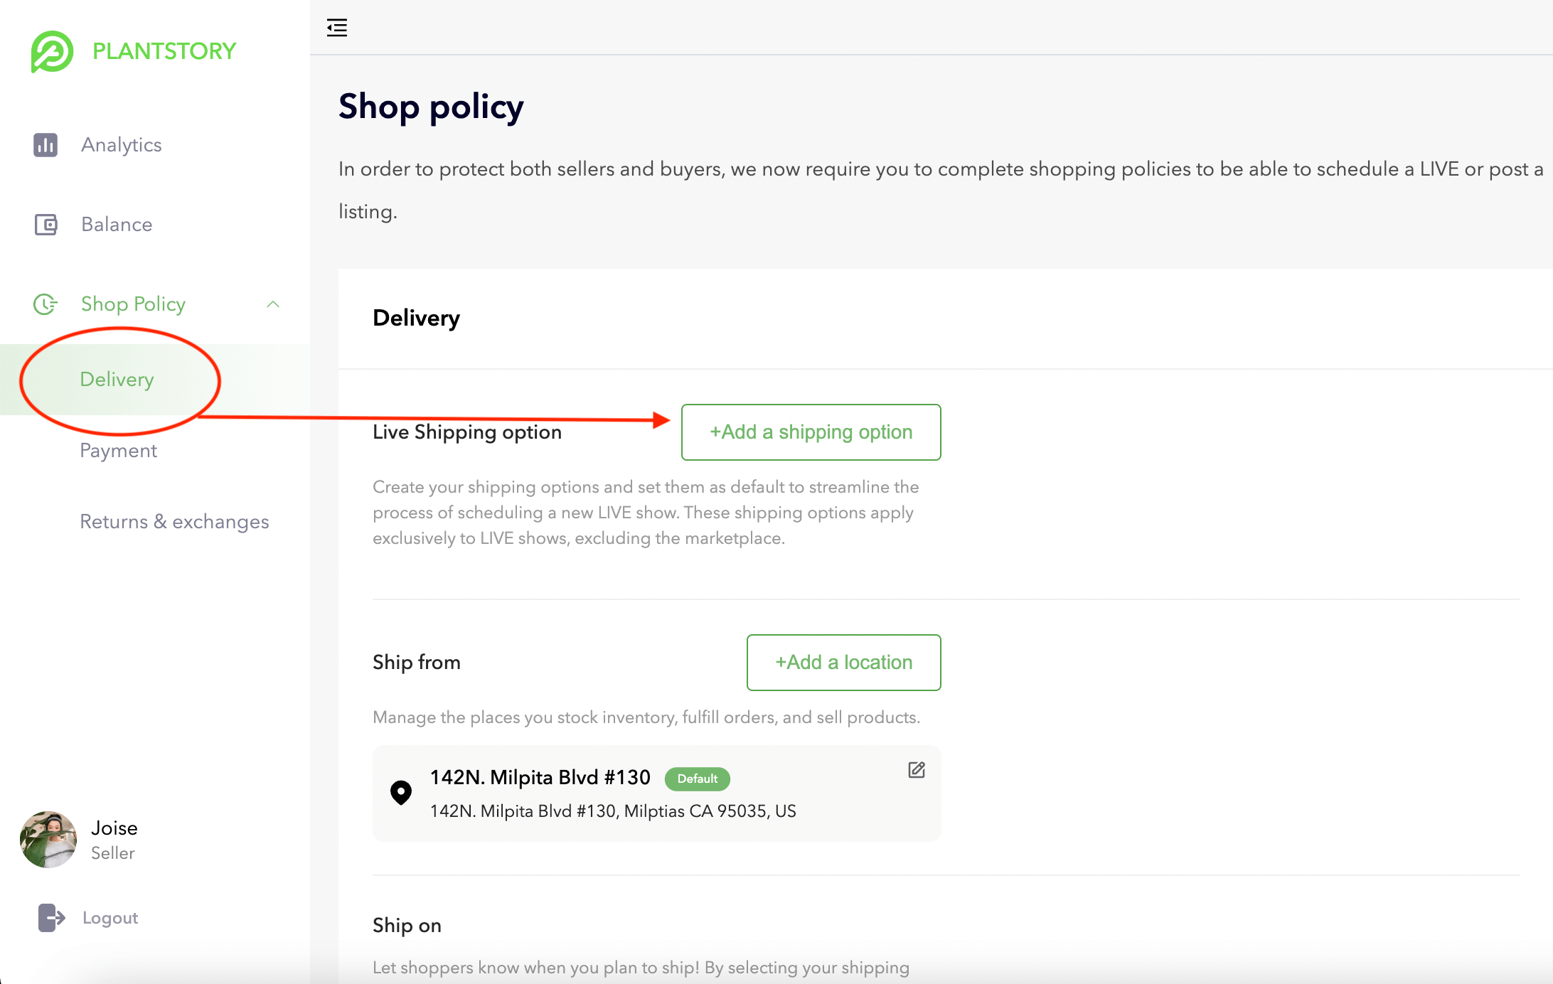The width and height of the screenshot is (1553, 984).
Task: Click the PlantStory leaf logo icon
Action: pyautogui.click(x=52, y=51)
